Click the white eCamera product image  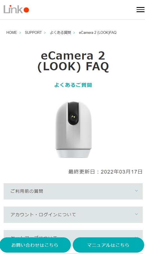point(74,130)
